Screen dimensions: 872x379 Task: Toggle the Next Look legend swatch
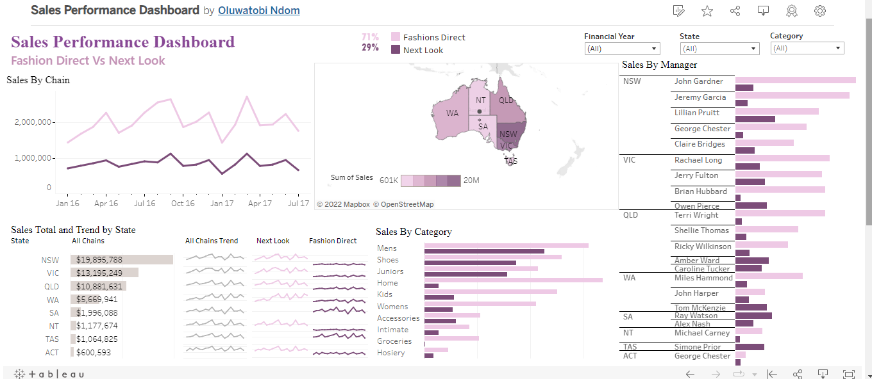point(396,50)
